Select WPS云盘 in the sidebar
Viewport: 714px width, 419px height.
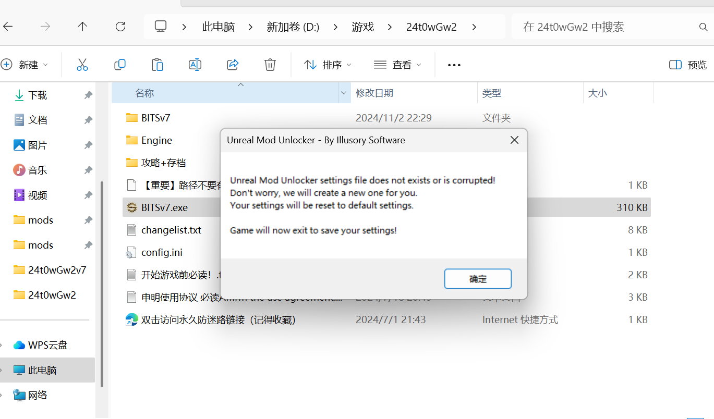click(x=48, y=345)
